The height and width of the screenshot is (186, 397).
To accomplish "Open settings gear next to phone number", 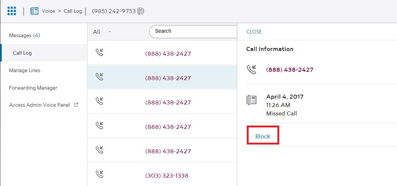I will click(x=141, y=11).
